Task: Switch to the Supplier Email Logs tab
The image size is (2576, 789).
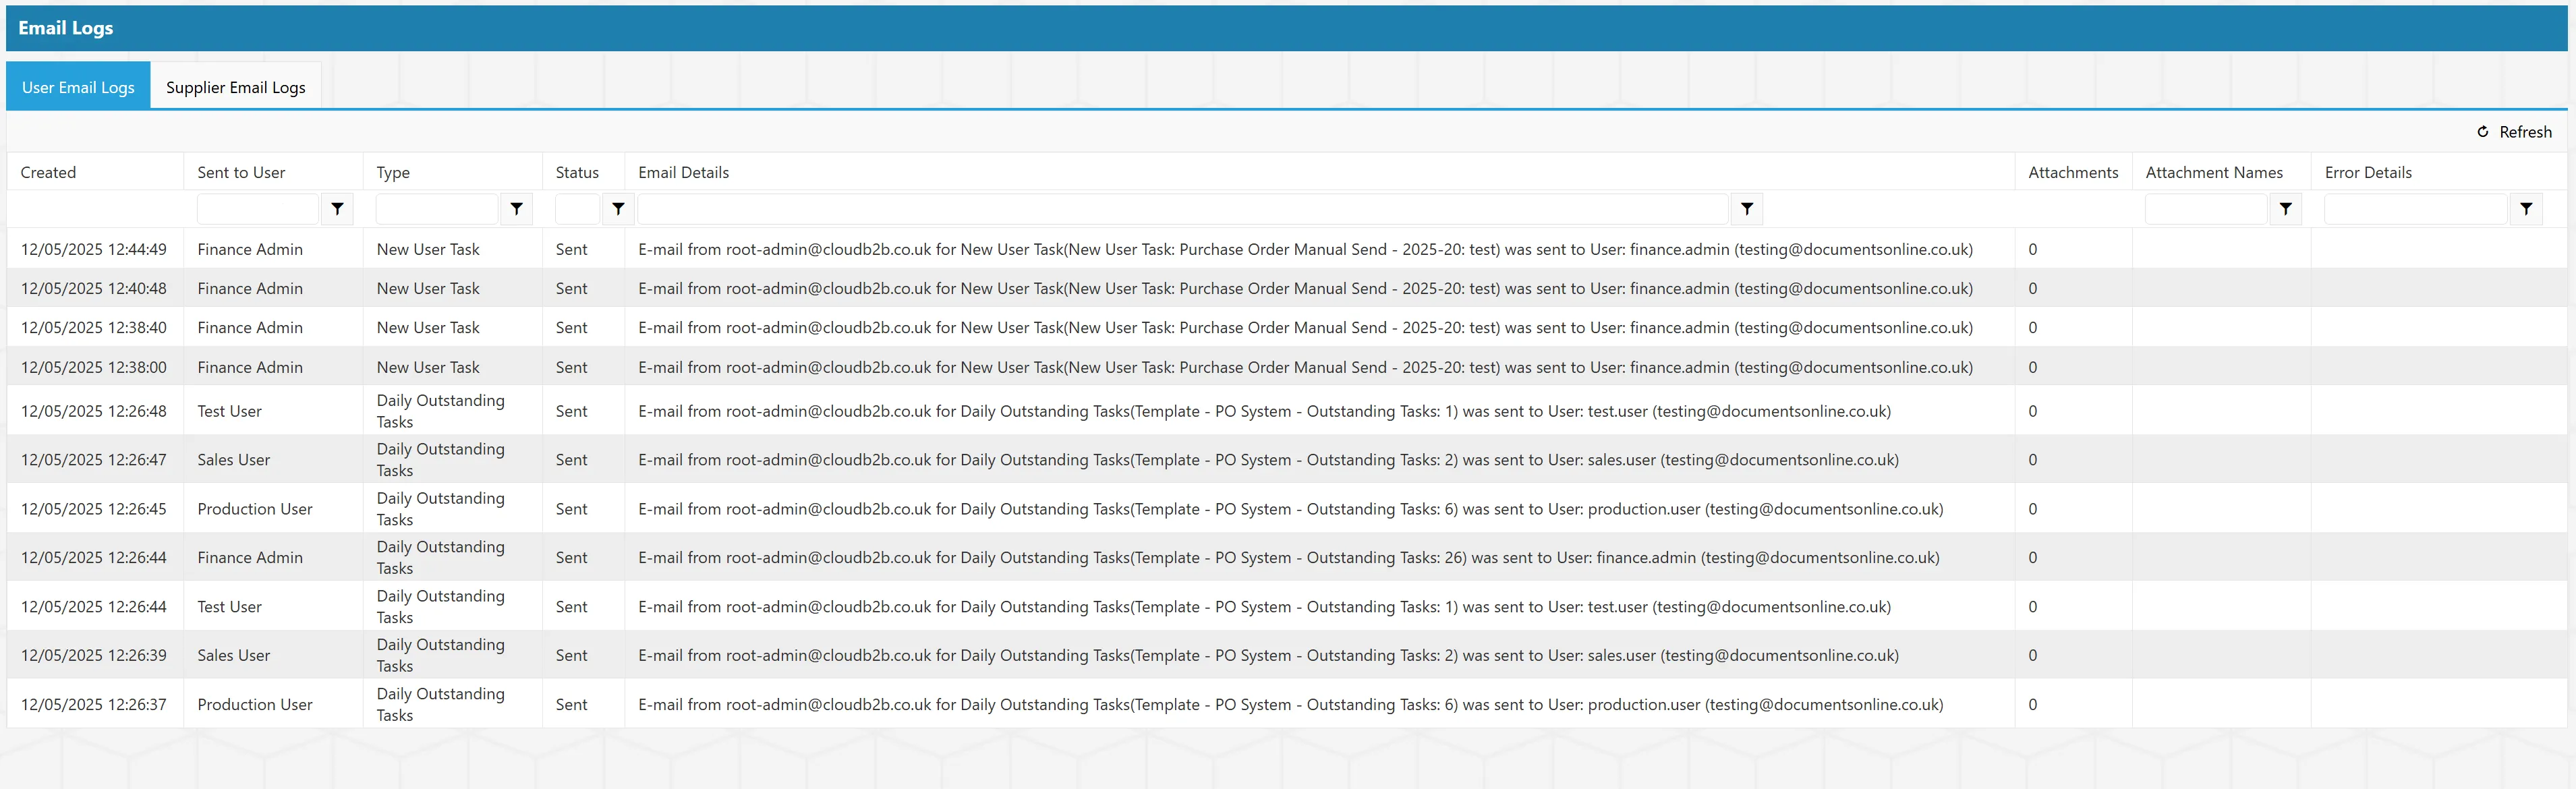Action: [x=236, y=87]
